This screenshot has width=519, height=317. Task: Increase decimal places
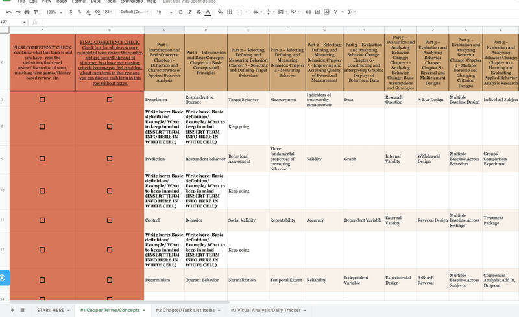(x=97, y=12)
